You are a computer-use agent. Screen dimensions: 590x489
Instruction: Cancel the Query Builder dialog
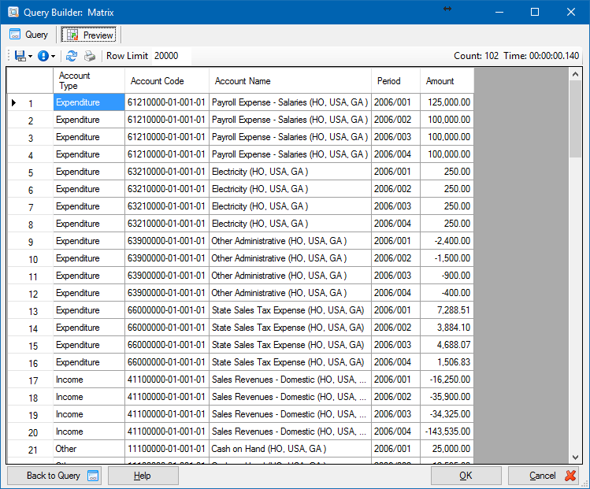point(544,476)
